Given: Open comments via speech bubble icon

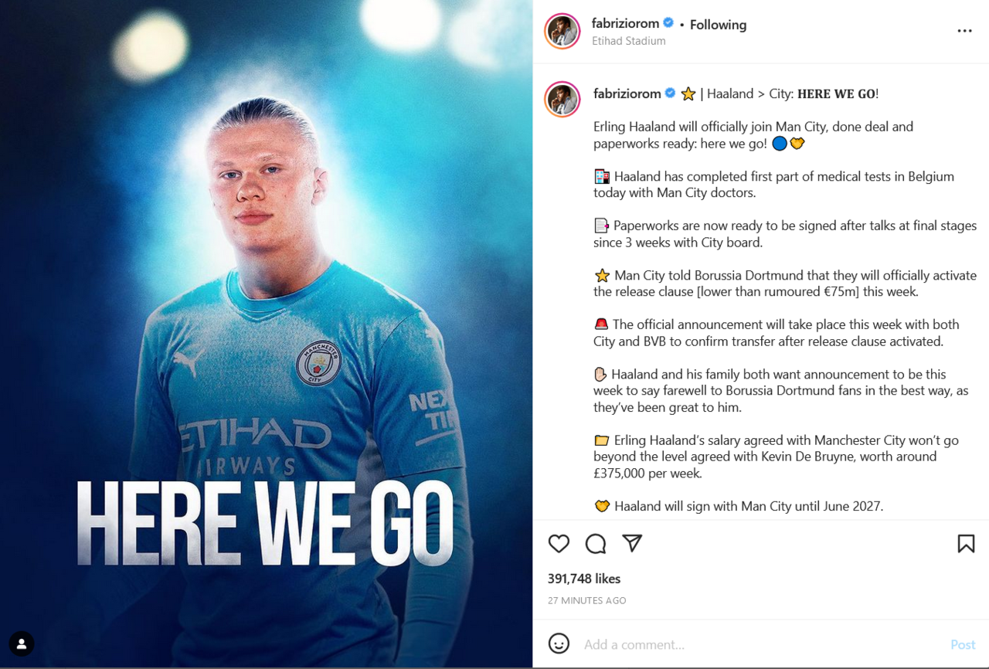Looking at the screenshot, I should click(x=596, y=544).
